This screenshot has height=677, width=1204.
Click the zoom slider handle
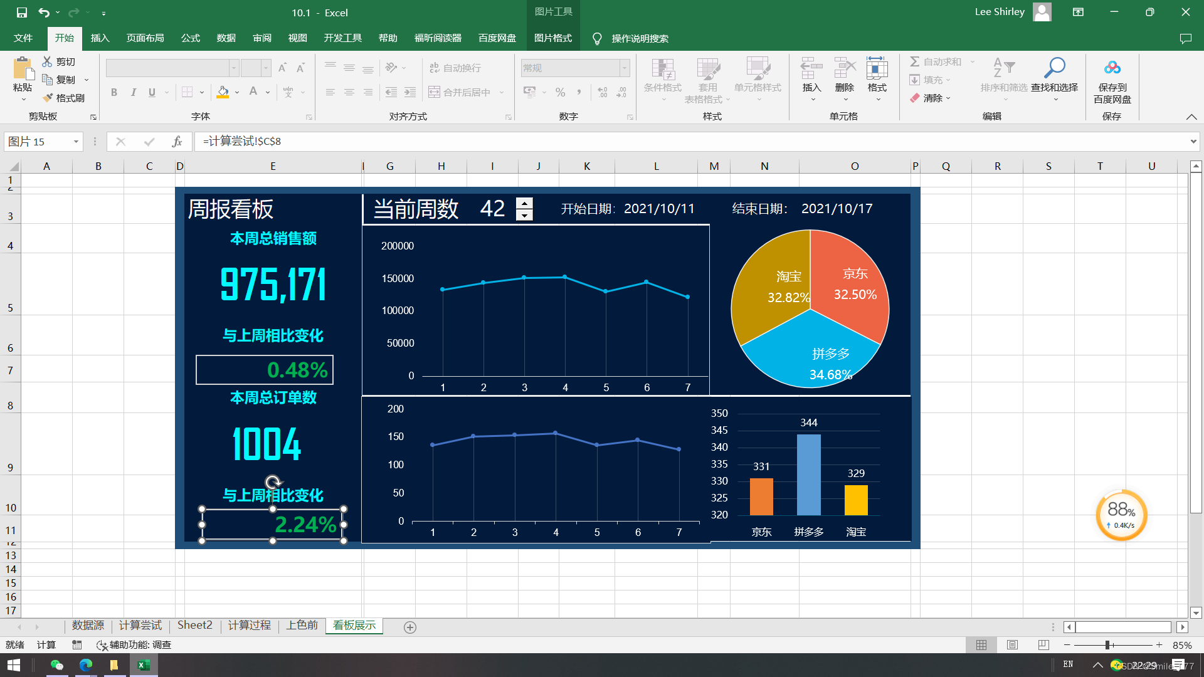(1107, 645)
